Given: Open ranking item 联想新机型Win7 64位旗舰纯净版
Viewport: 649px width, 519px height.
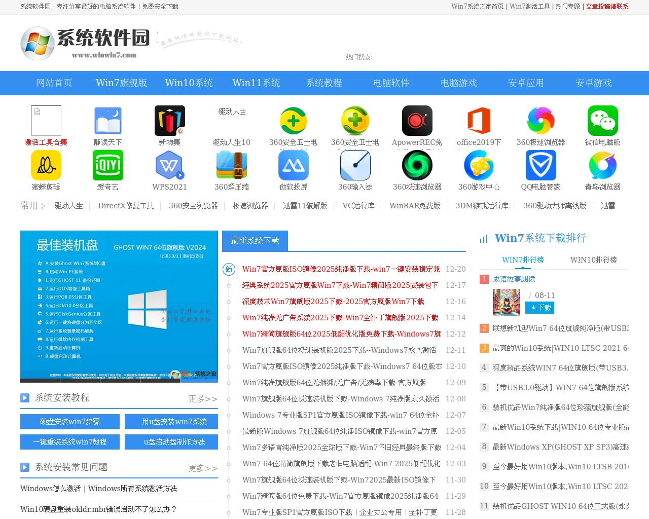Looking at the screenshot, I should pyautogui.click(x=560, y=328).
